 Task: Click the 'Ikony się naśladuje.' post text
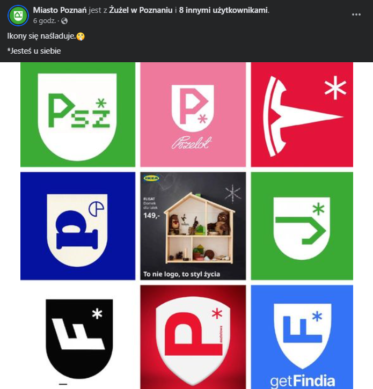pos(41,36)
